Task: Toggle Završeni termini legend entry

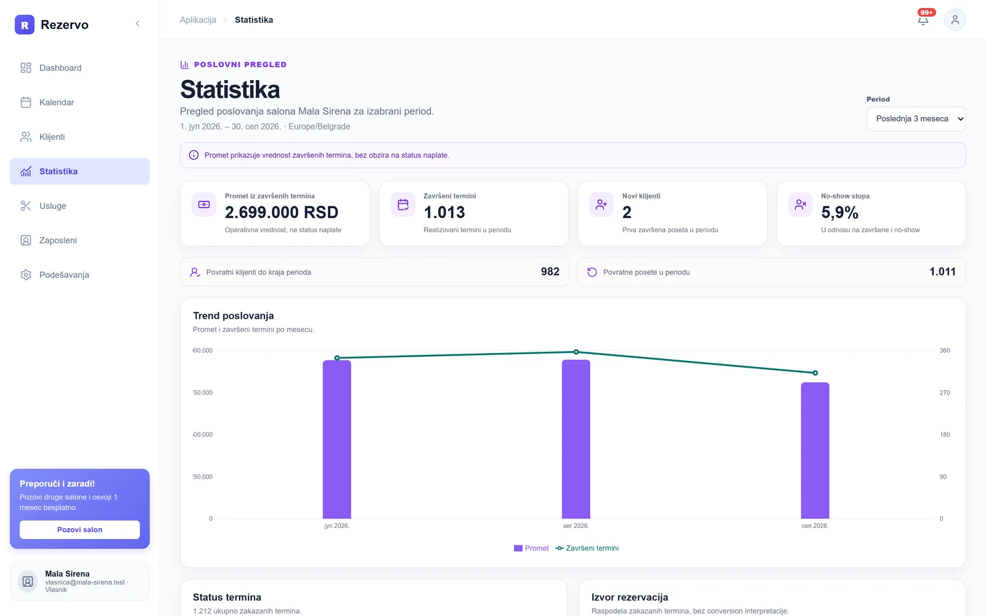Action: tap(587, 548)
